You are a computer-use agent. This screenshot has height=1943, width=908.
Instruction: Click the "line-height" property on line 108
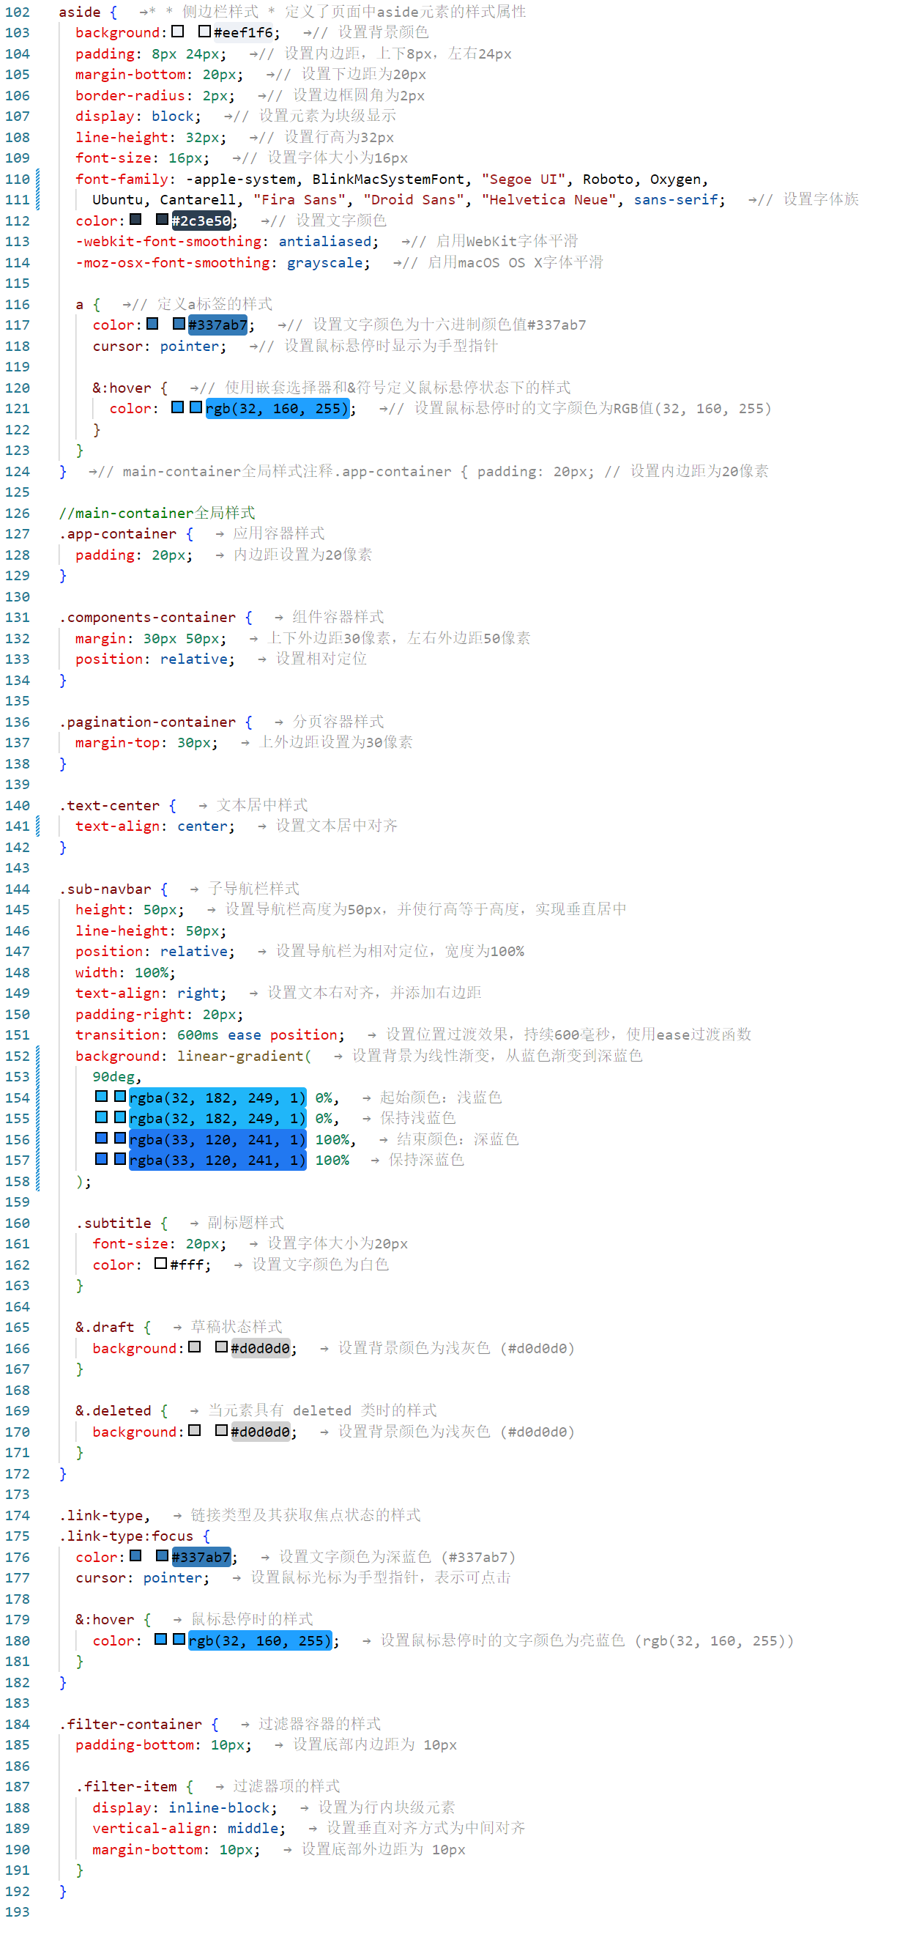[122, 137]
